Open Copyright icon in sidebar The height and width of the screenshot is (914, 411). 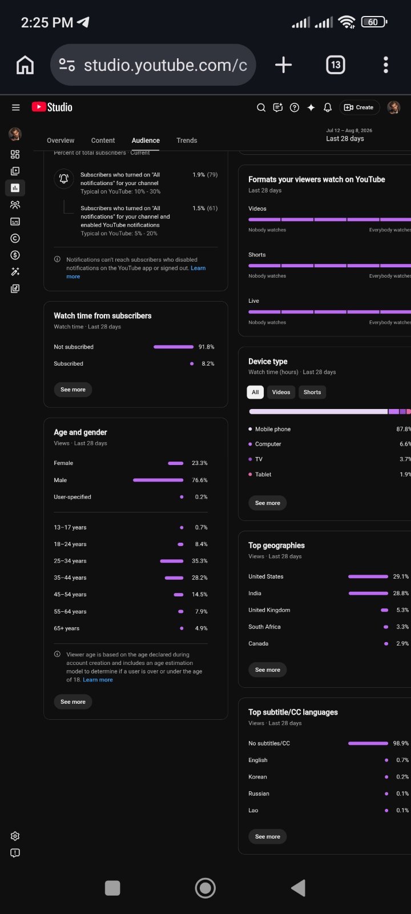(x=15, y=238)
